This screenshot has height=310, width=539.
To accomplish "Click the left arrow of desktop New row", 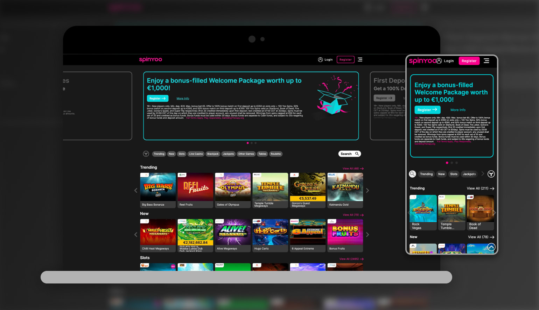I will point(136,235).
